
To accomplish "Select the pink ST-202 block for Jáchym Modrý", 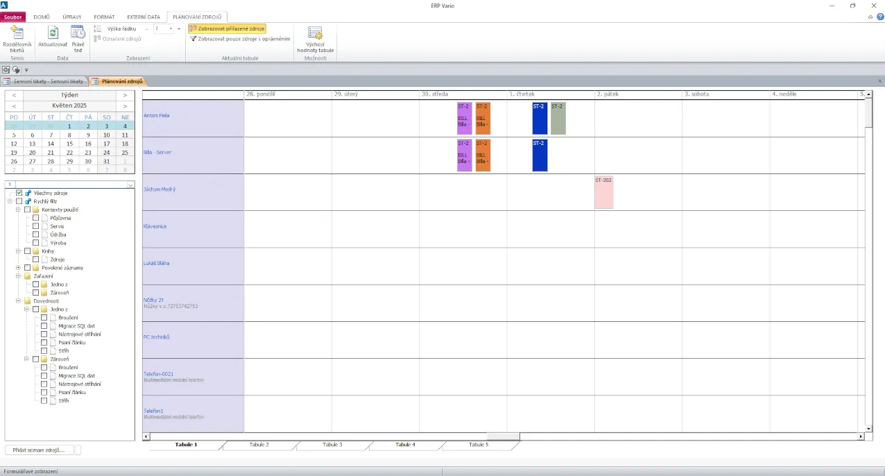I will (x=603, y=192).
